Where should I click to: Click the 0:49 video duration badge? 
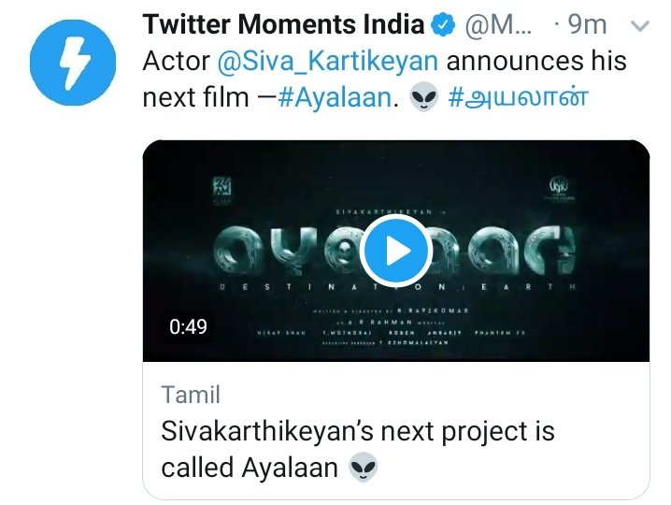tap(188, 326)
